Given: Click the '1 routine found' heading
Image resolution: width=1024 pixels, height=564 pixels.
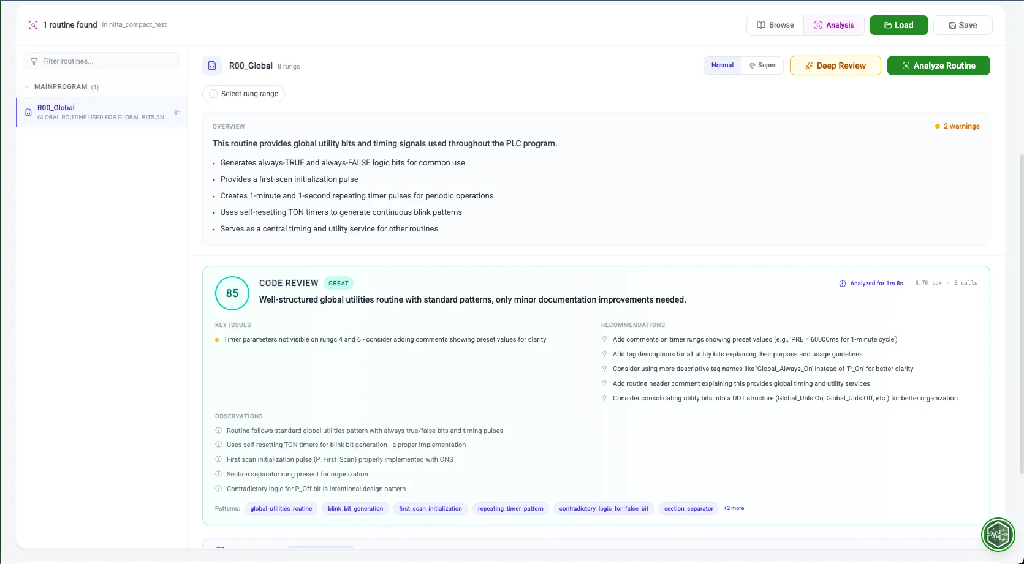Looking at the screenshot, I should coord(70,25).
